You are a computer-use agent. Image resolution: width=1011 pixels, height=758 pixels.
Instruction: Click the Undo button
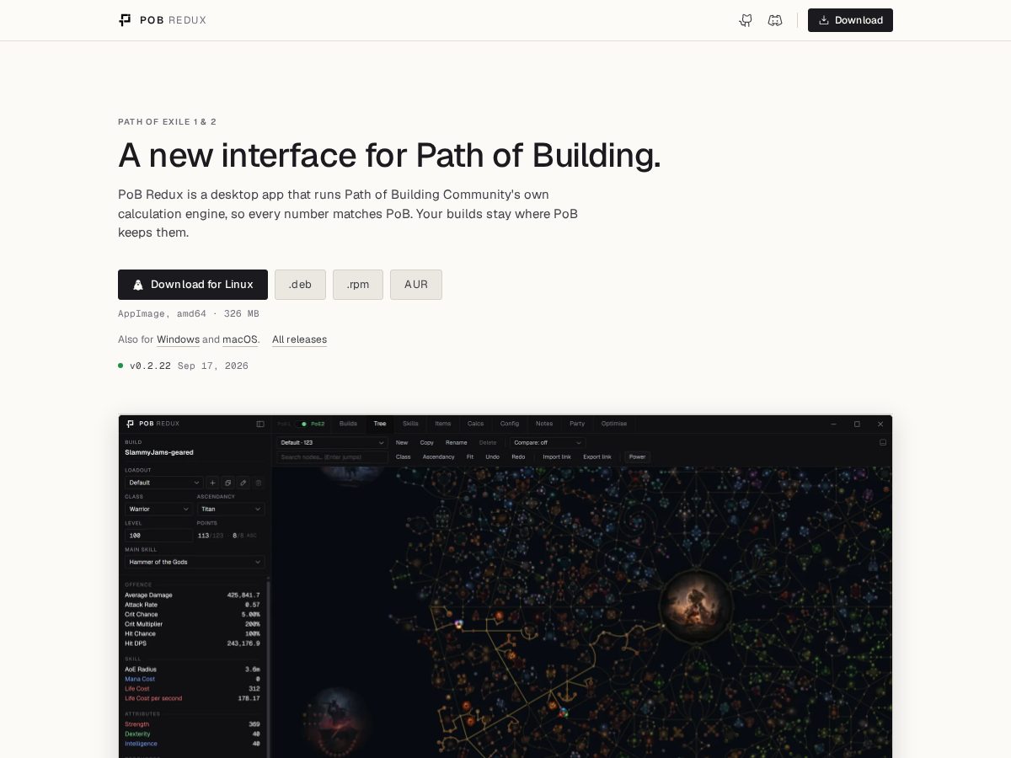tap(492, 457)
